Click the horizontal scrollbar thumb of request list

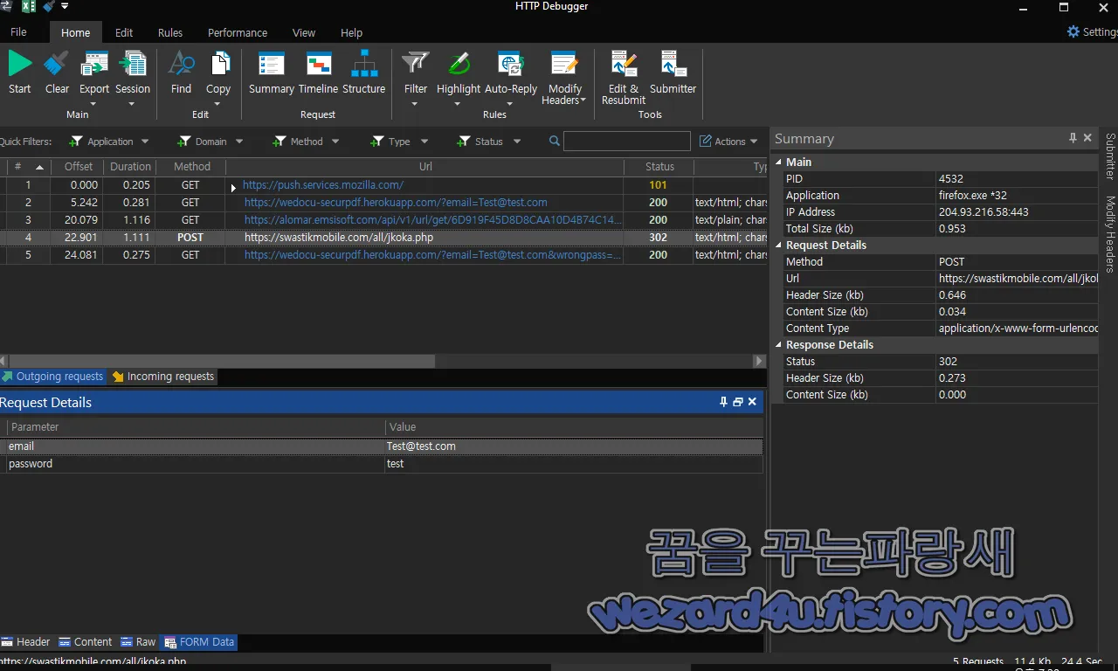(222, 361)
